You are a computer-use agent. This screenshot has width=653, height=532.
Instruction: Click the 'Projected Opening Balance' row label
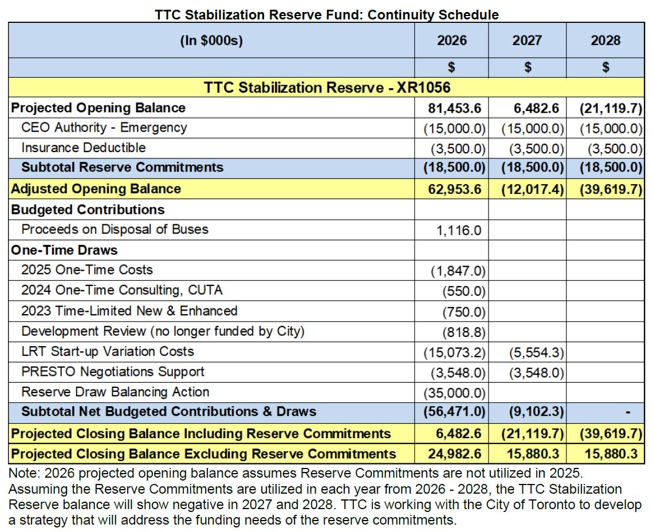pyautogui.click(x=99, y=108)
